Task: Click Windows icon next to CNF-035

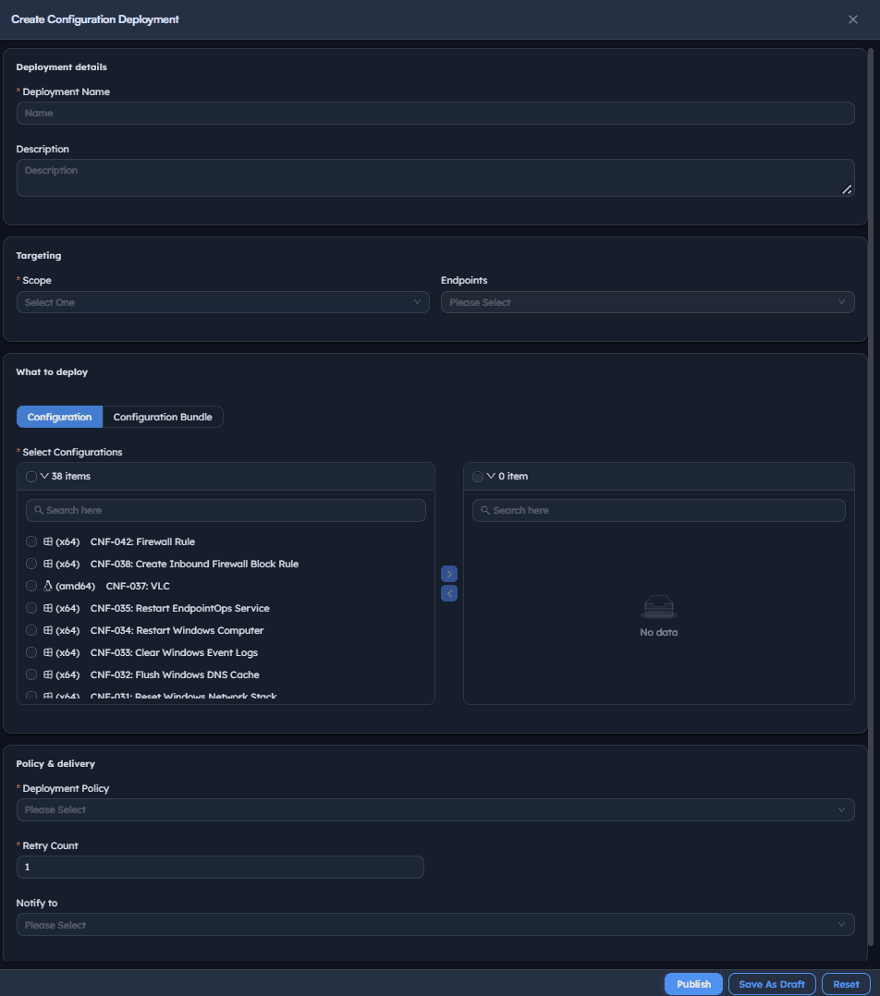Action: click(48, 609)
